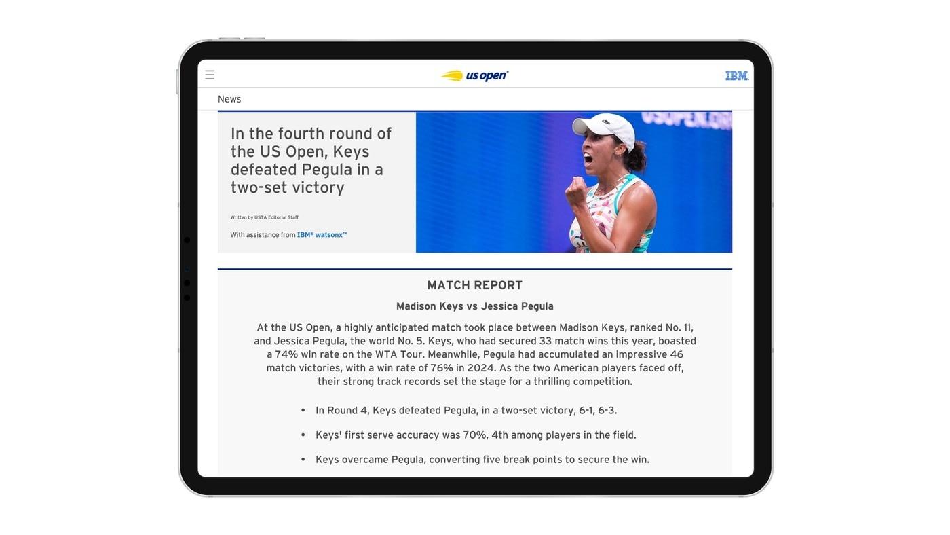The image size is (950, 535).
Task: Click 'Madison Keys vs Jessica Pegula' subheading
Action: click(474, 306)
